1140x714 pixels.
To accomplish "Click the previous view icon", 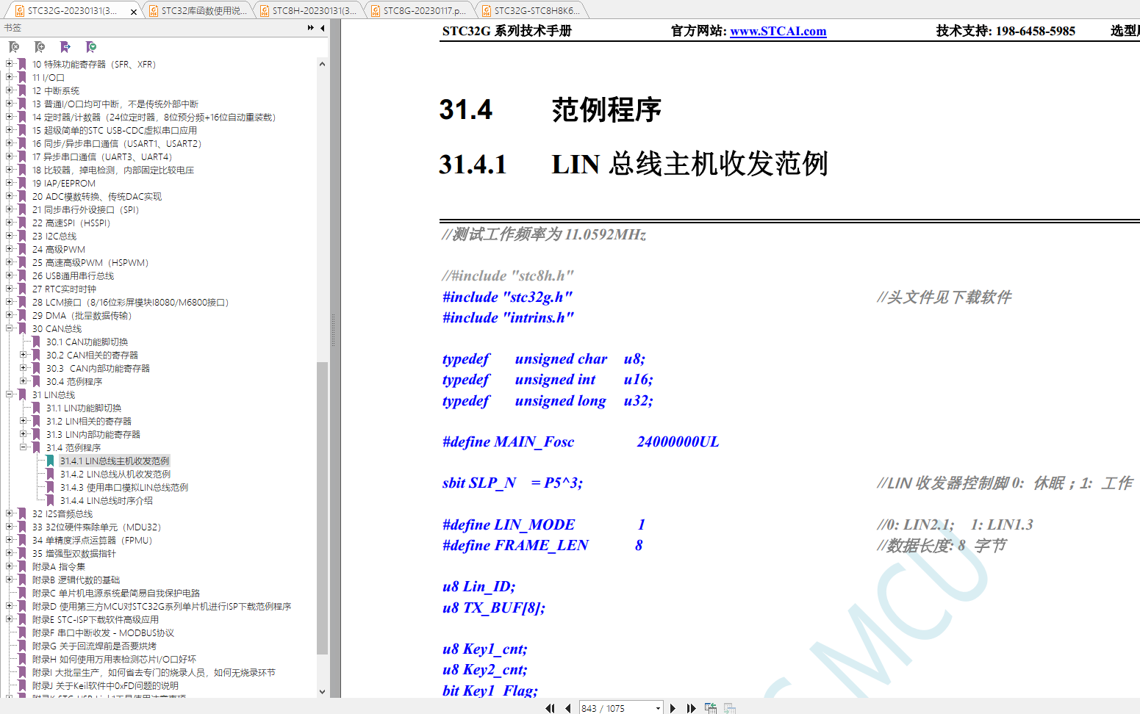I will pos(710,708).
